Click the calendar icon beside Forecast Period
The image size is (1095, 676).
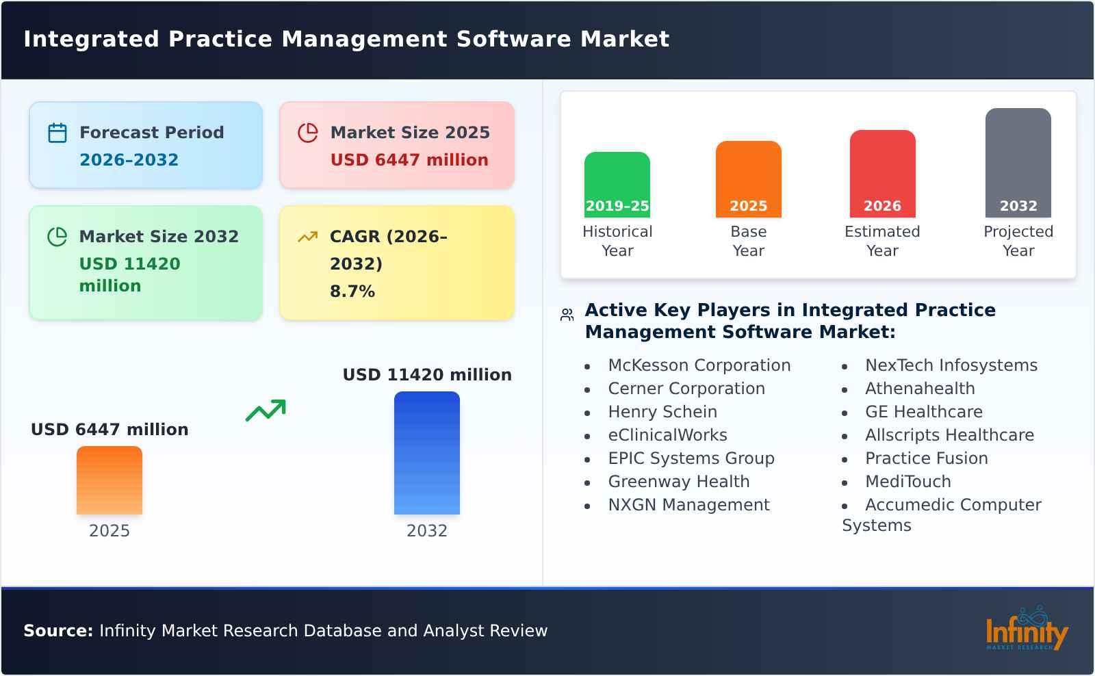[57, 133]
